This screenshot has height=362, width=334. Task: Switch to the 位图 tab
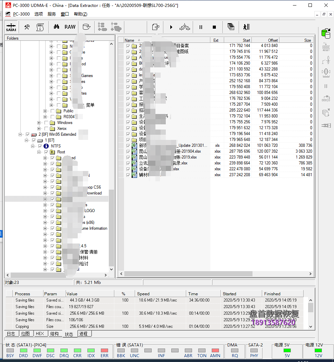(x=26, y=334)
